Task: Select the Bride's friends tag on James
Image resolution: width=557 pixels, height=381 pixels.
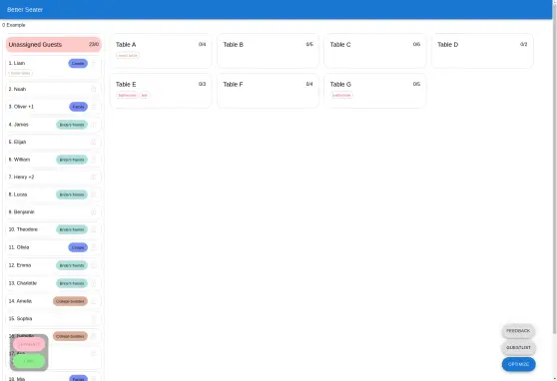Action: [x=72, y=125]
